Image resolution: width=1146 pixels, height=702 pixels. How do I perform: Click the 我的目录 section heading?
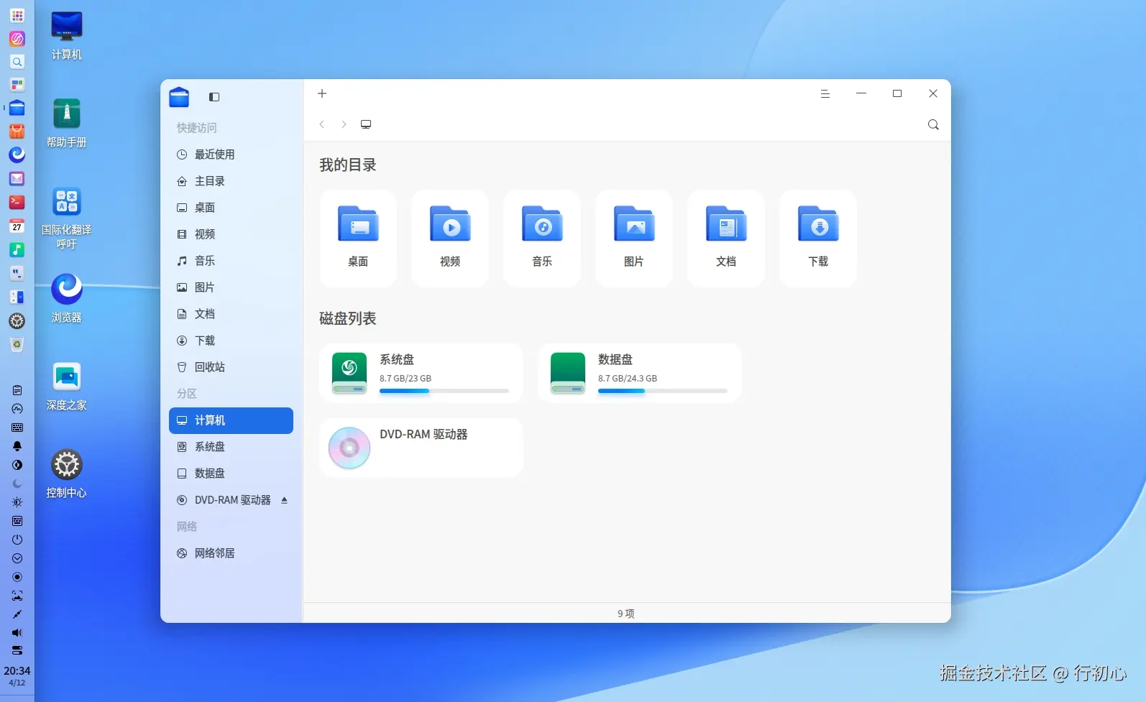pyautogui.click(x=348, y=165)
